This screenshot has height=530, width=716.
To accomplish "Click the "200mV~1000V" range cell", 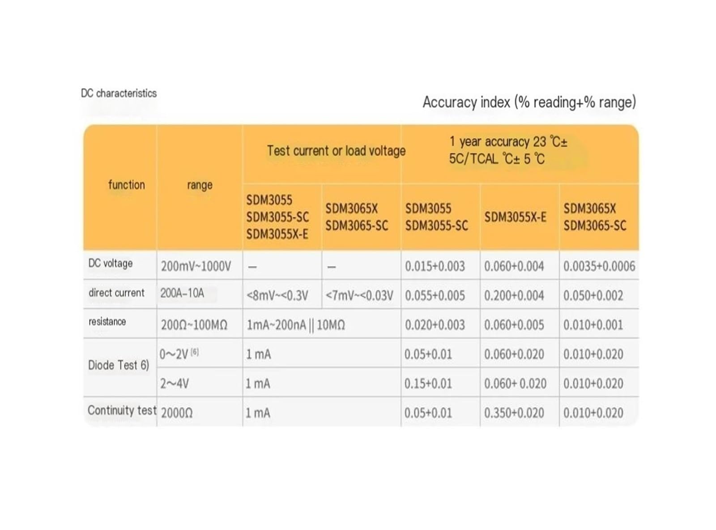I will tap(196, 266).
